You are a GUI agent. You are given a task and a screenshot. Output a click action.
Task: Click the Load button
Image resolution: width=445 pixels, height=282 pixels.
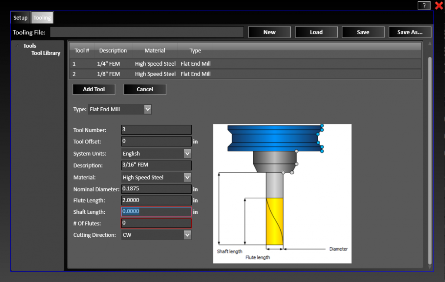316,32
